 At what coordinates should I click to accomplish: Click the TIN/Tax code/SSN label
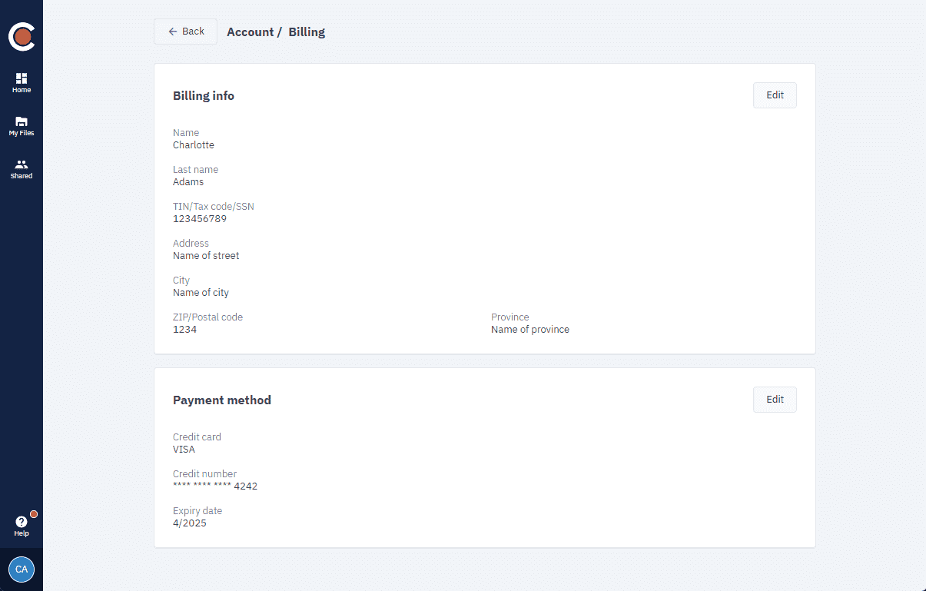(214, 207)
